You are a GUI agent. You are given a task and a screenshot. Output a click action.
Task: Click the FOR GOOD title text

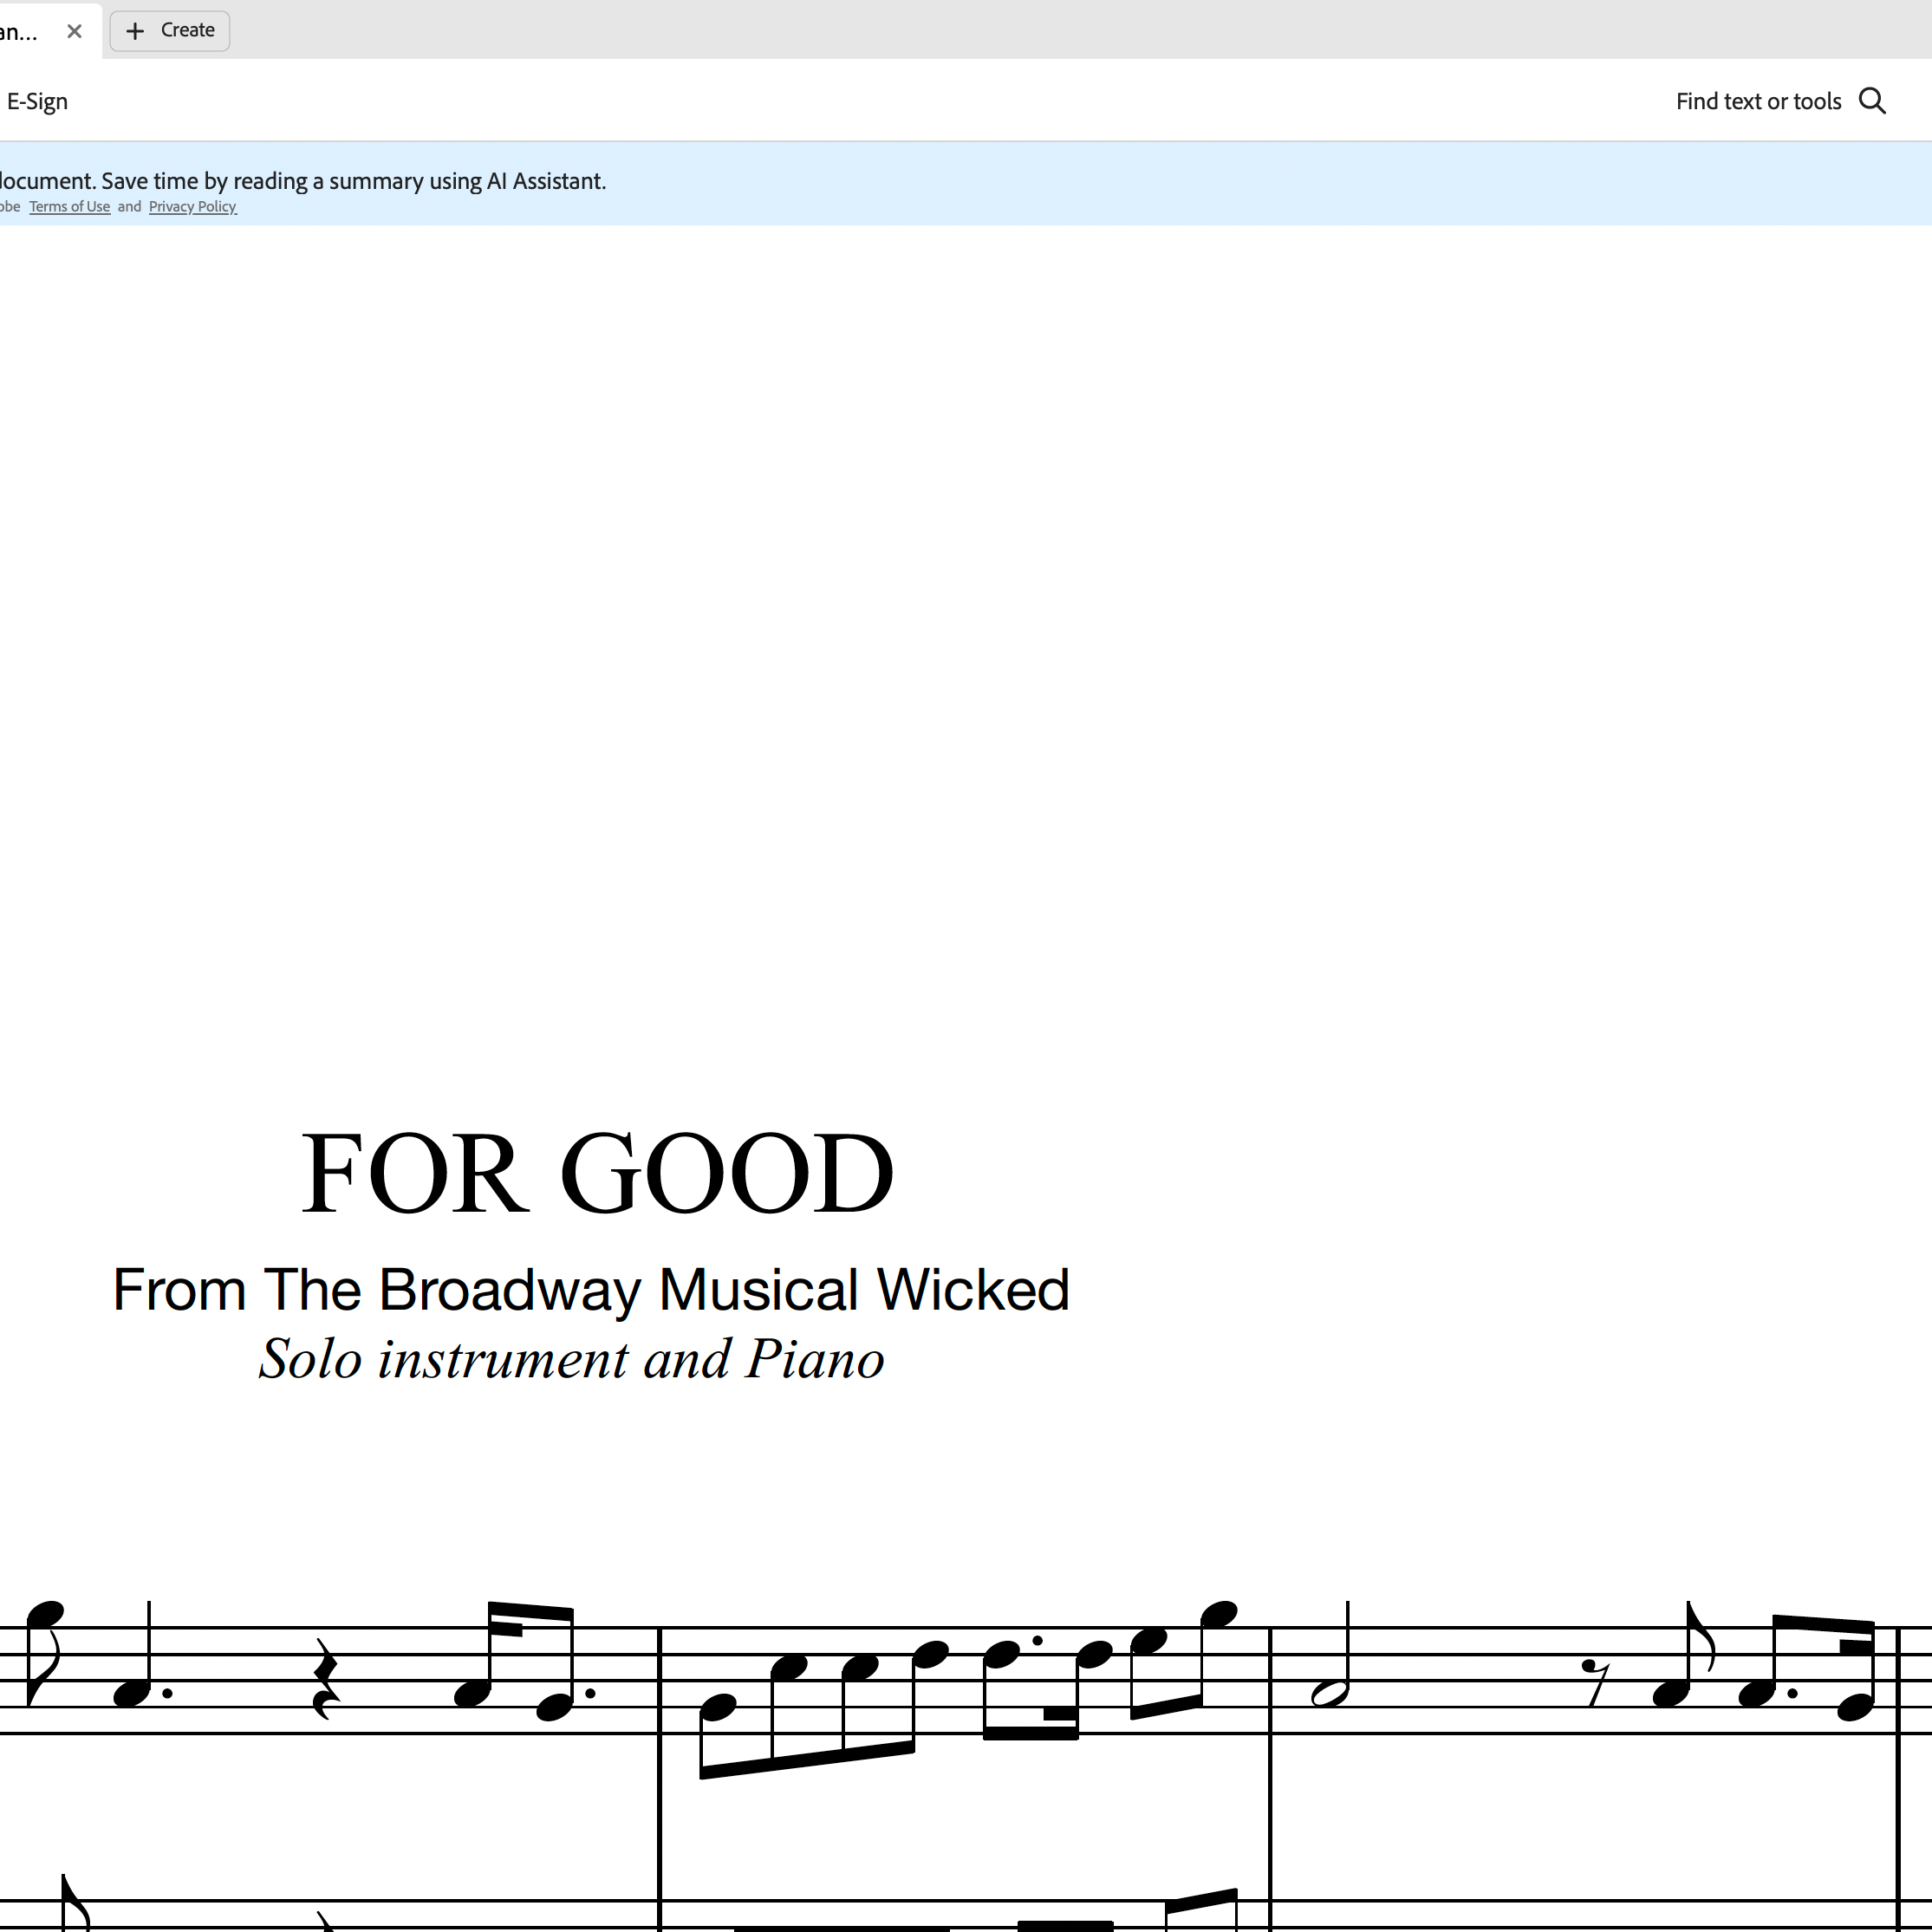[x=597, y=1173]
